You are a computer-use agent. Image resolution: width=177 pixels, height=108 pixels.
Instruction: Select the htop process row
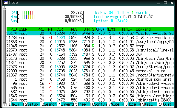click(90, 46)
